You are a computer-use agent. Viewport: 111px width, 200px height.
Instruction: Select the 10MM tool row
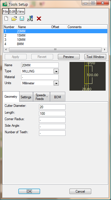[x=56, y=40]
